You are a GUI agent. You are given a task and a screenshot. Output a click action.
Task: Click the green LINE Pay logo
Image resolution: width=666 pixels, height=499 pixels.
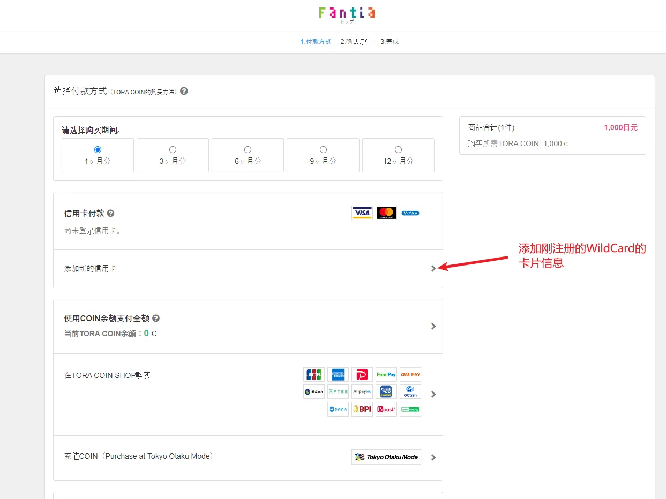click(410, 409)
